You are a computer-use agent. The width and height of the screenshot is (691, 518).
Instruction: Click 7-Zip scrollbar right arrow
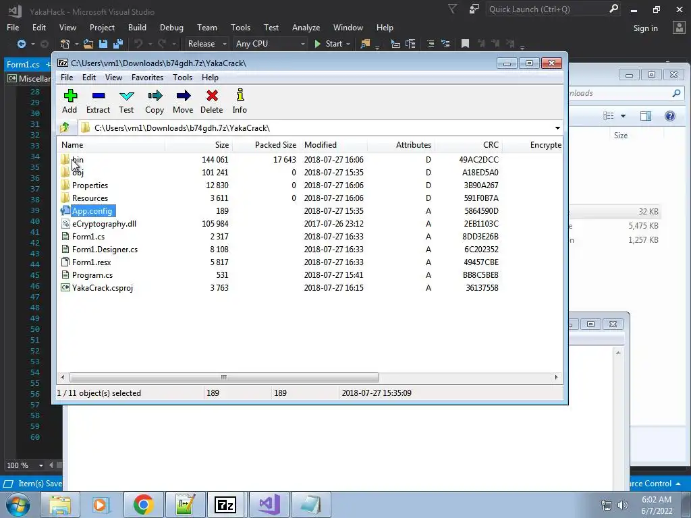[x=556, y=378]
